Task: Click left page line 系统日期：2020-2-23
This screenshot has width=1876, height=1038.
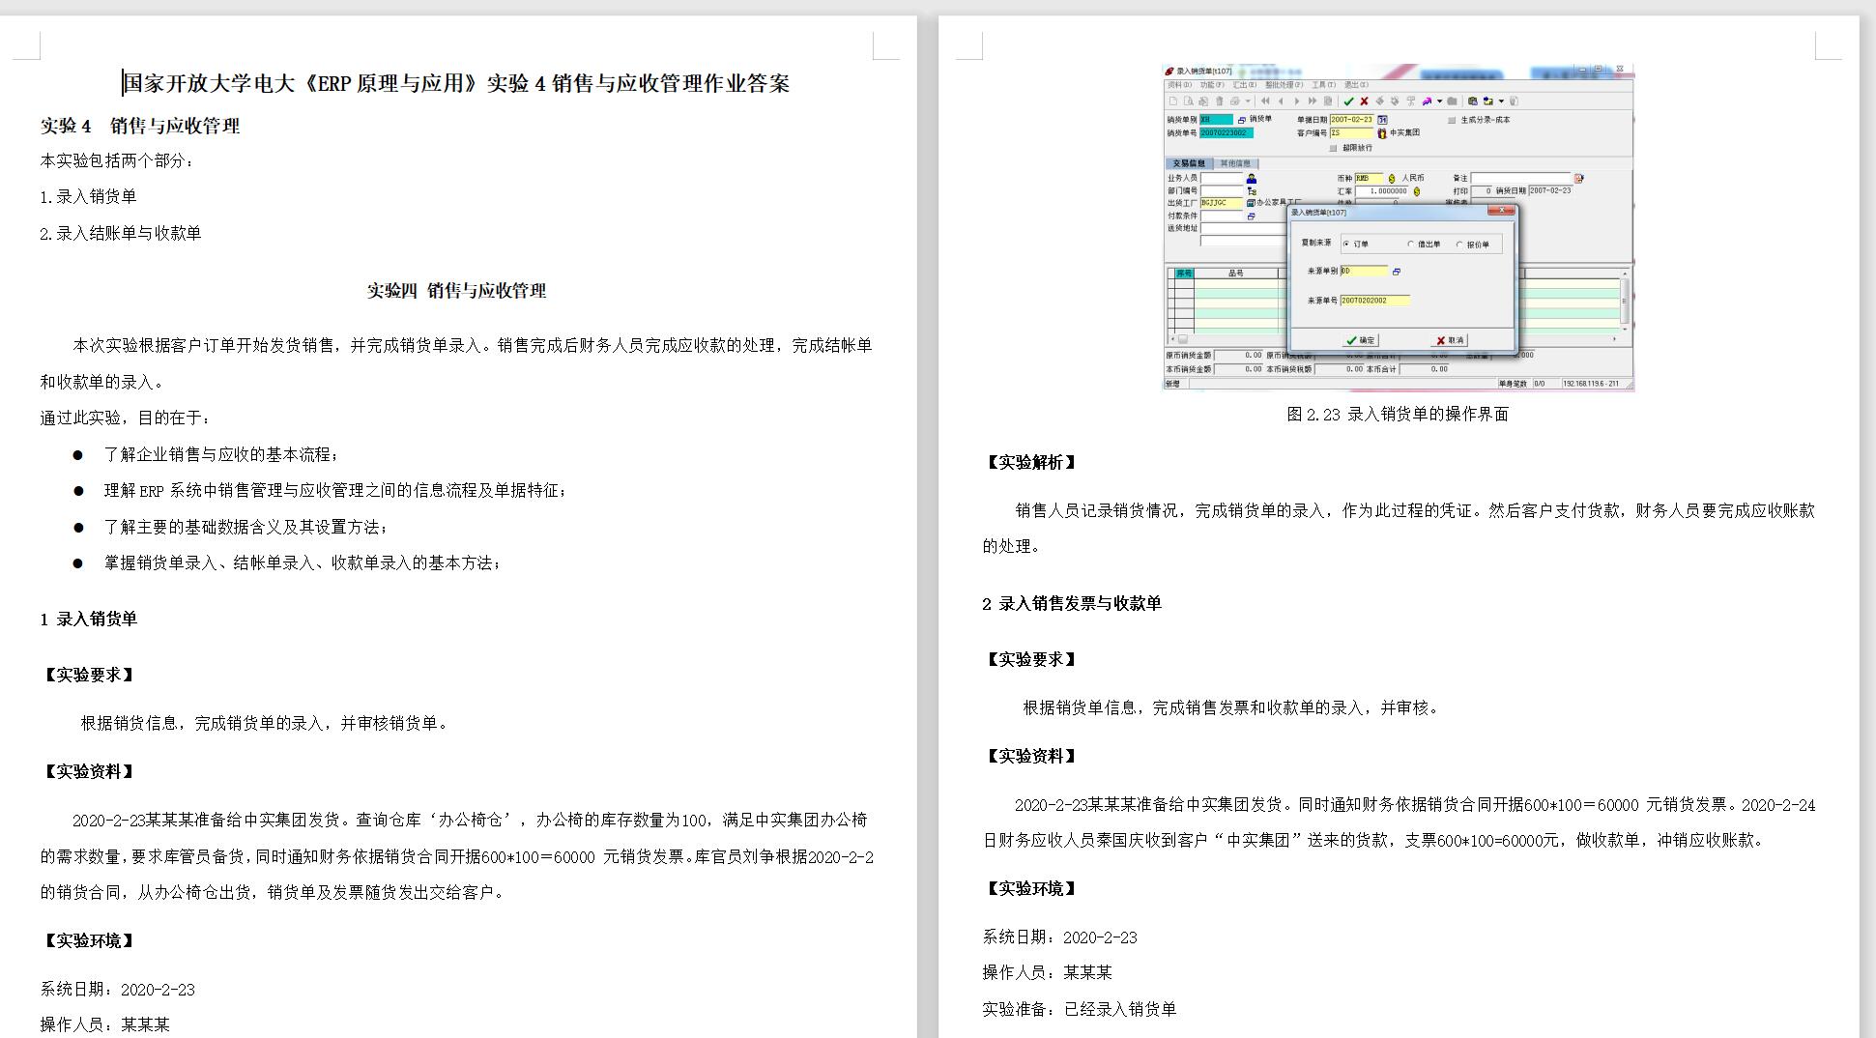Action: pos(118,990)
